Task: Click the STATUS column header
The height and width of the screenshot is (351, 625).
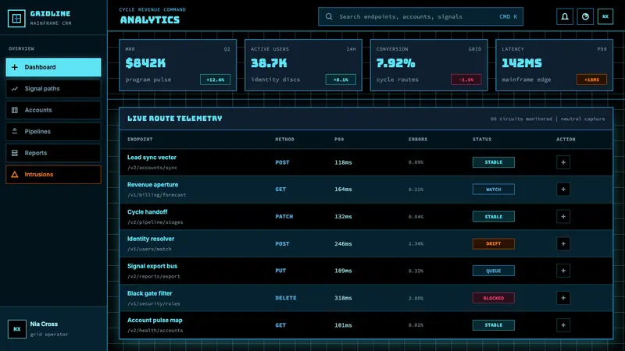Action: (x=482, y=140)
